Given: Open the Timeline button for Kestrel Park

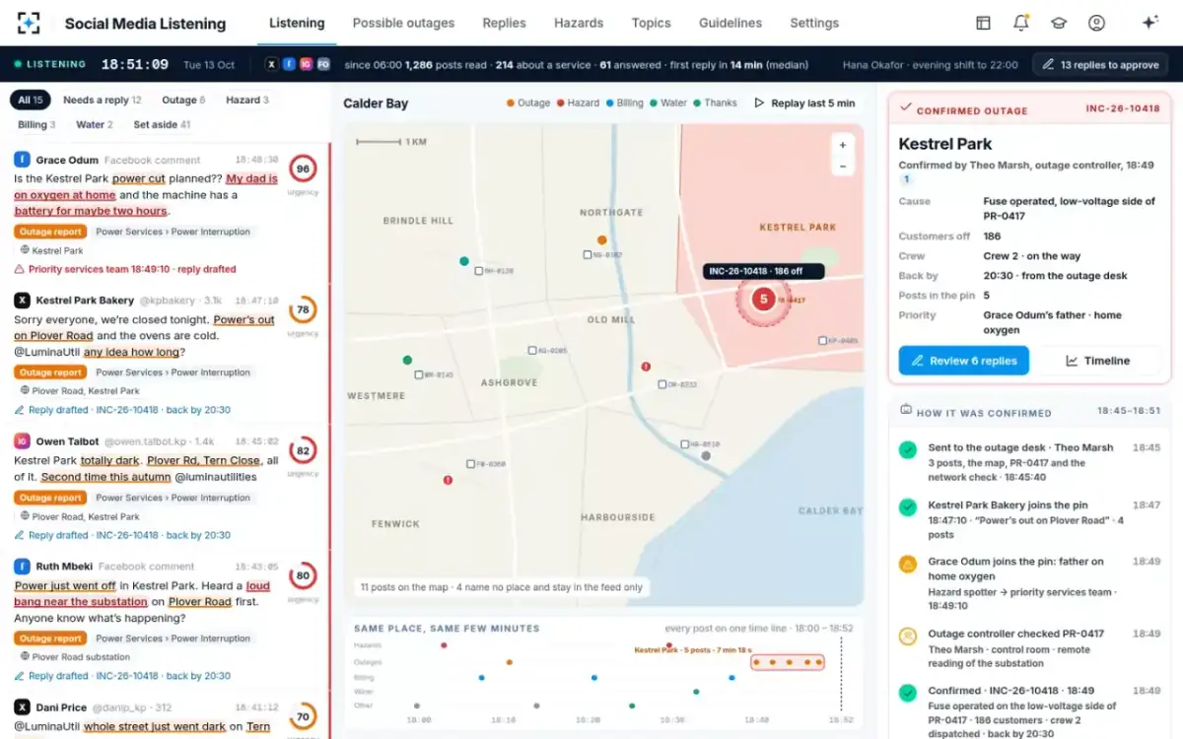Looking at the screenshot, I should (1097, 361).
